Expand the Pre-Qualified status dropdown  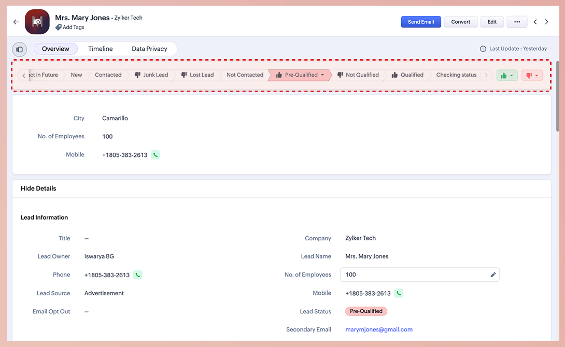pos(322,75)
